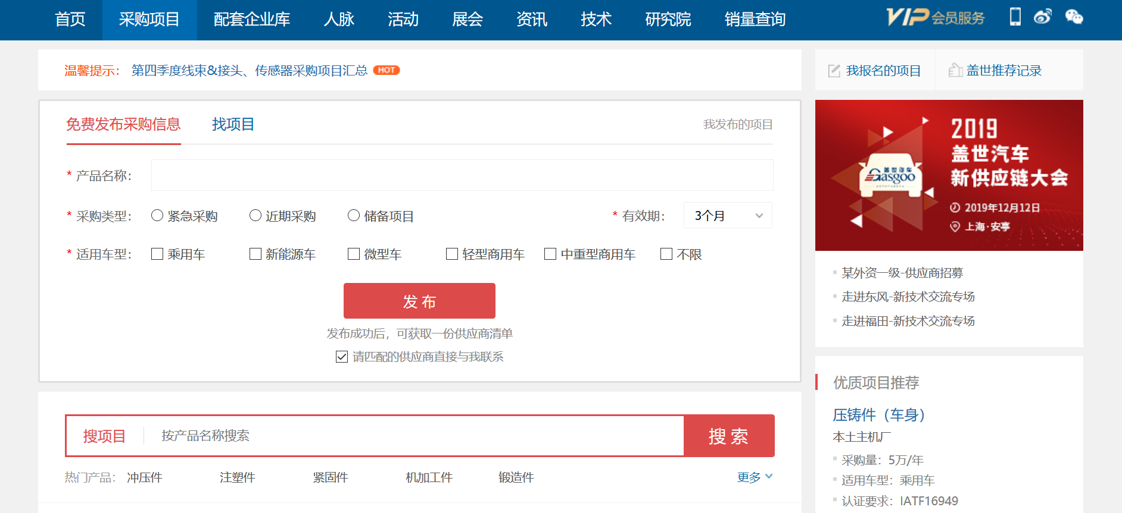This screenshot has width=1122, height=513.
Task: Open 走进福田-新技术交流专场 link
Action: [908, 321]
